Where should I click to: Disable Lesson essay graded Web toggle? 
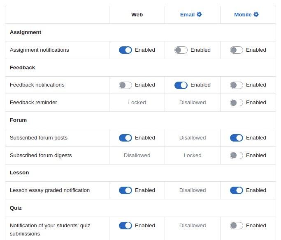[x=125, y=190]
